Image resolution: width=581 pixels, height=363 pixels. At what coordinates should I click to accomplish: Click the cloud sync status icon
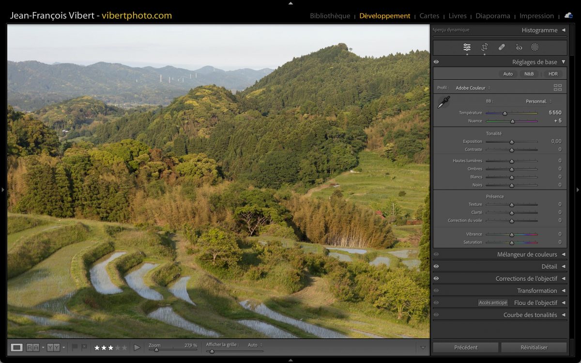(x=568, y=15)
